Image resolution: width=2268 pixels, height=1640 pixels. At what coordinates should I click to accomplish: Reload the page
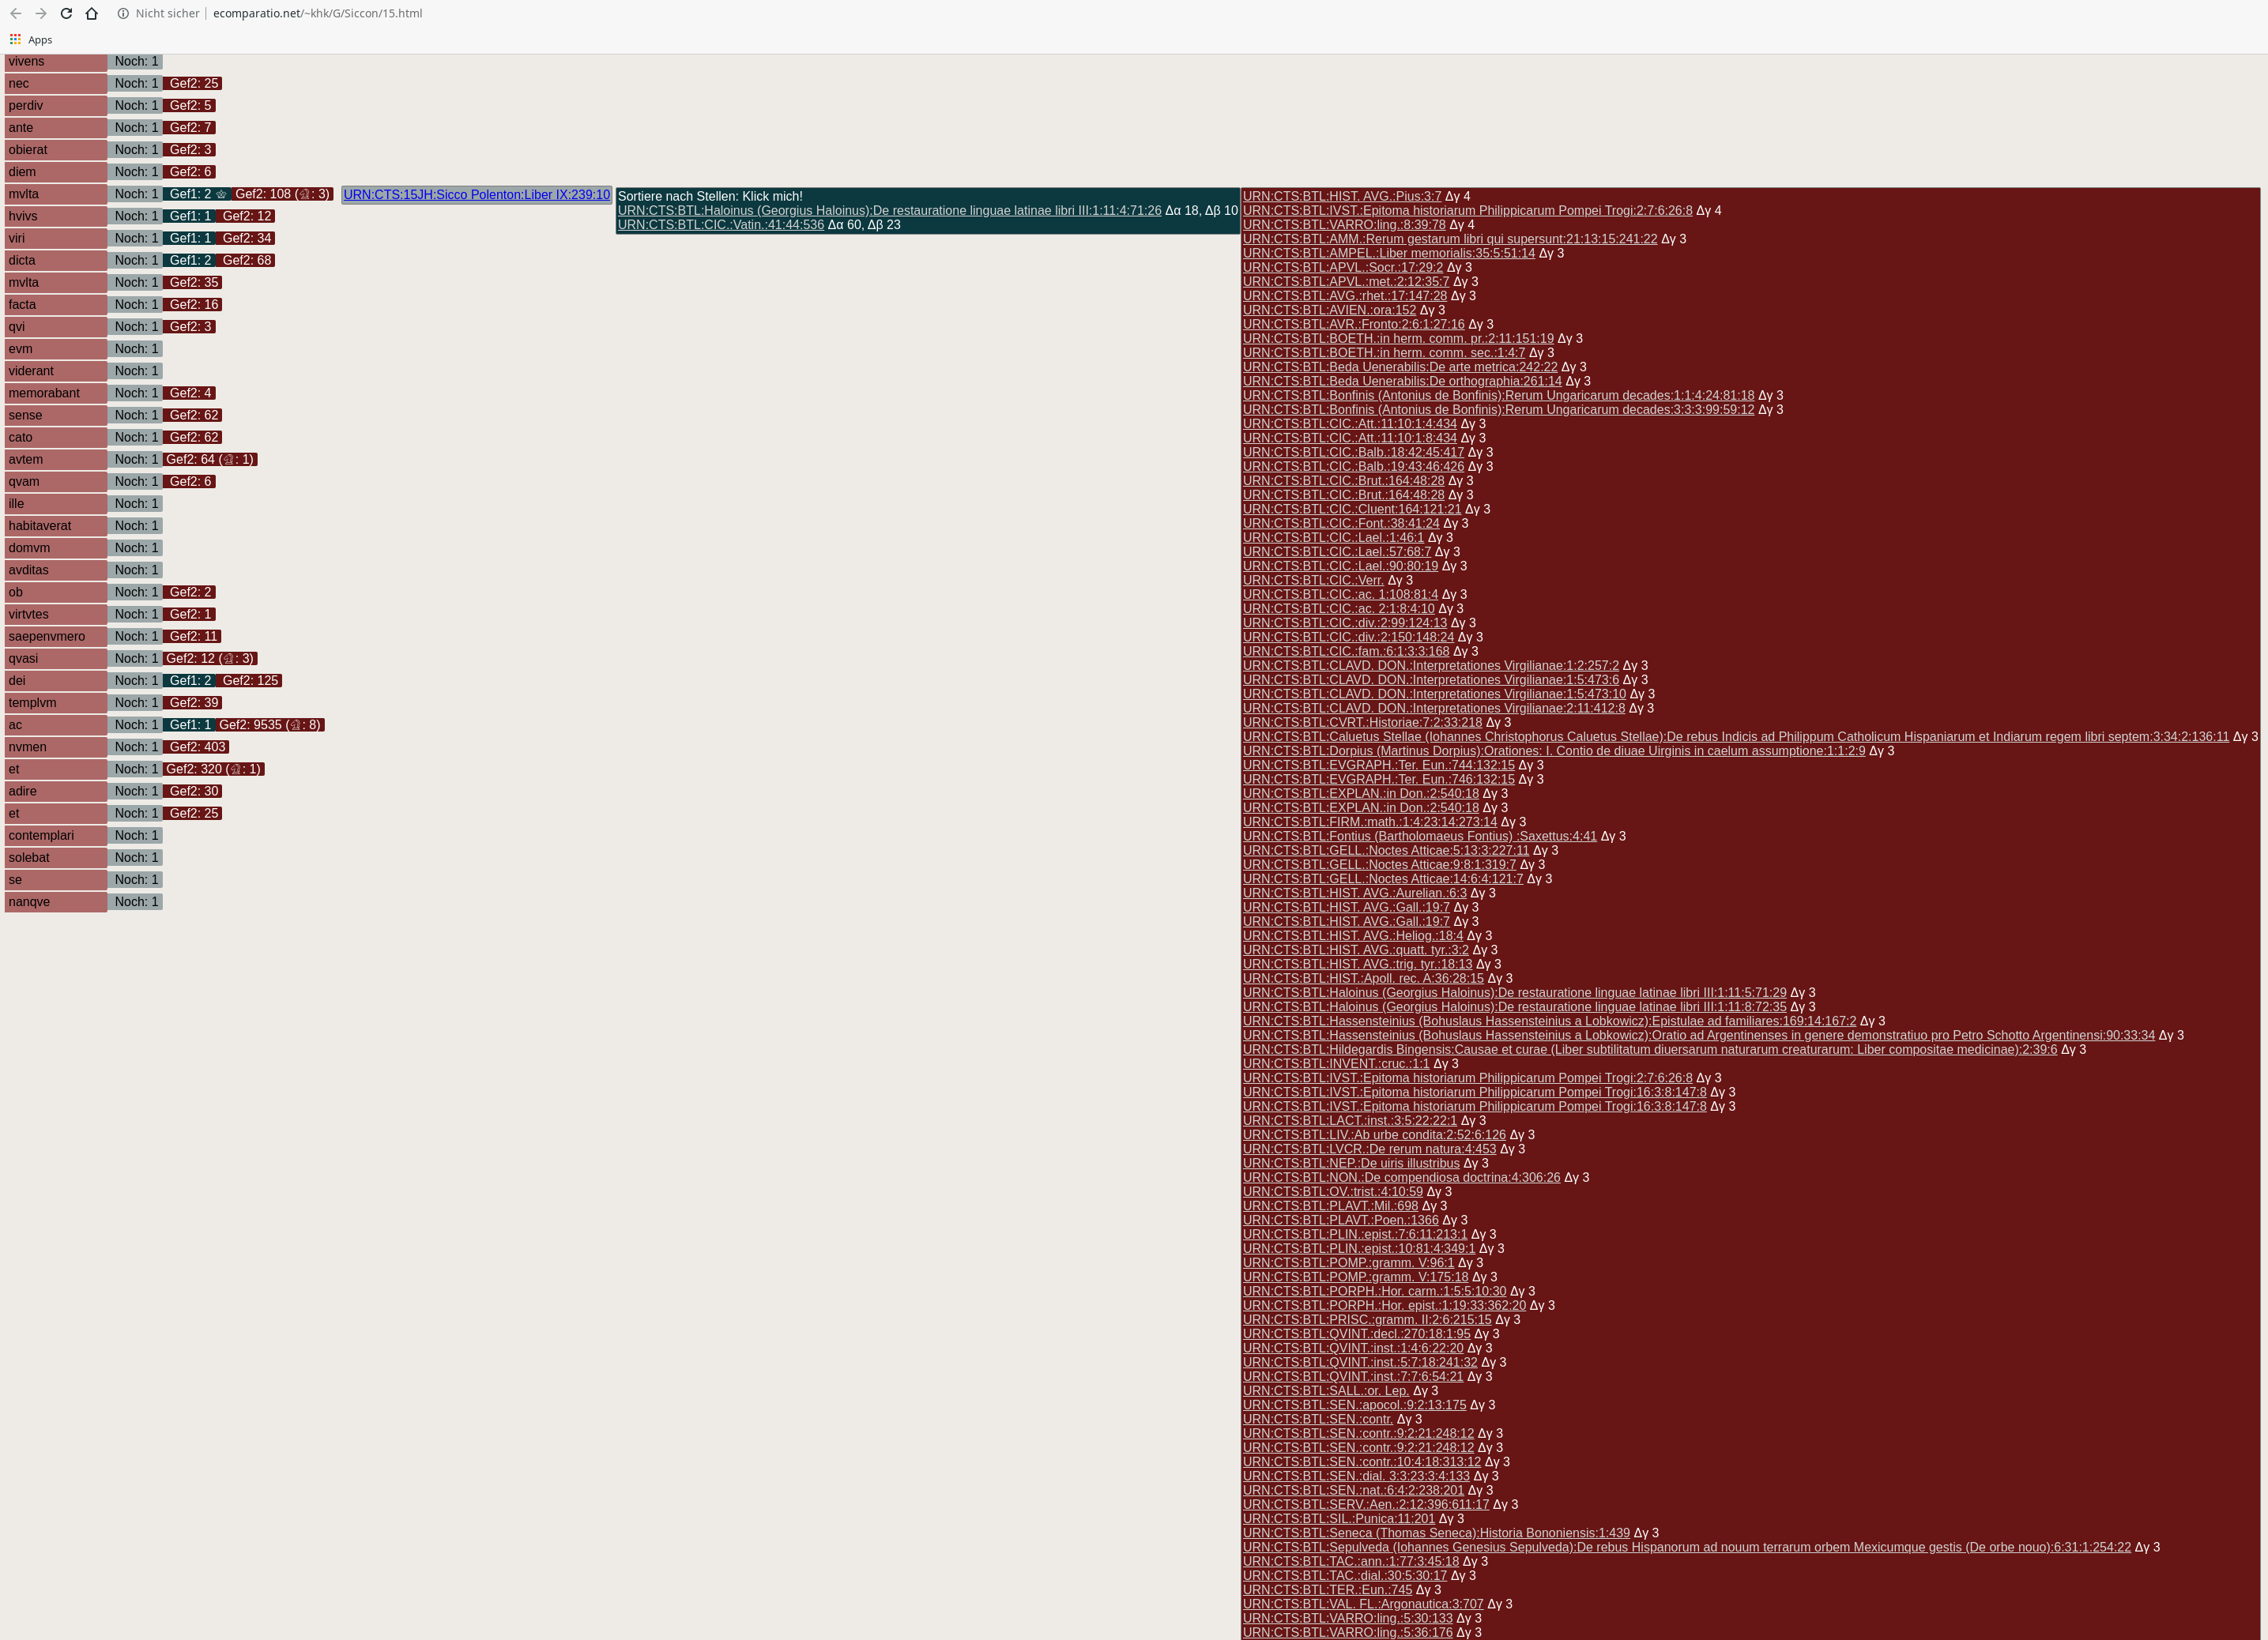[66, 13]
